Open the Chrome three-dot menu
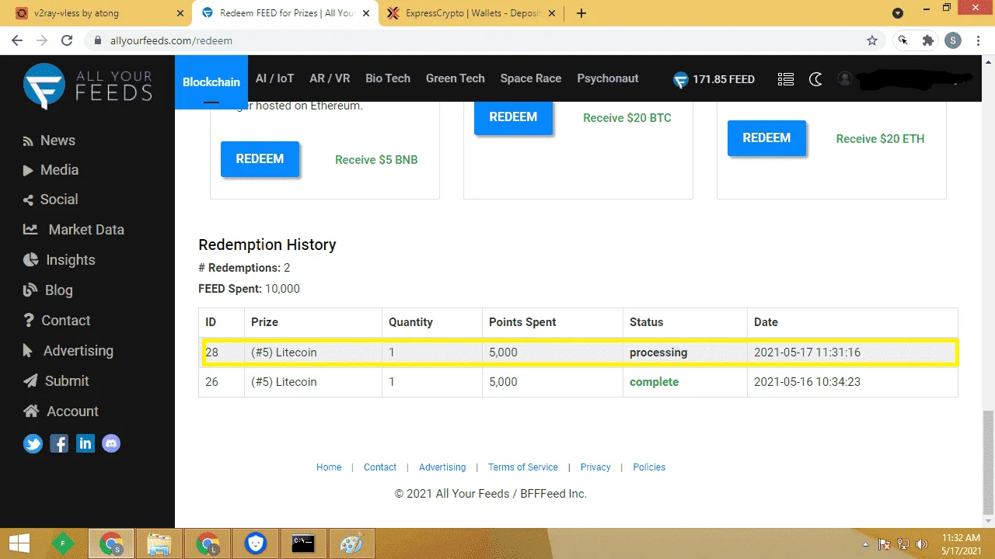This screenshot has width=995, height=559. 979,40
